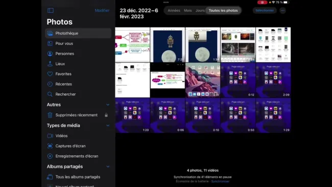This screenshot has height=187, width=332.
Task: Collapse the Types de média chevron
Action: click(x=108, y=125)
